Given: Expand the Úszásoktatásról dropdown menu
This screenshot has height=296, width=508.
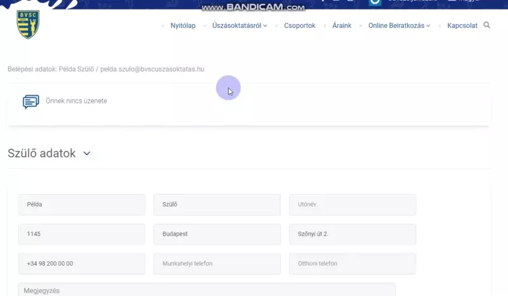Looking at the screenshot, I should pyautogui.click(x=239, y=26).
